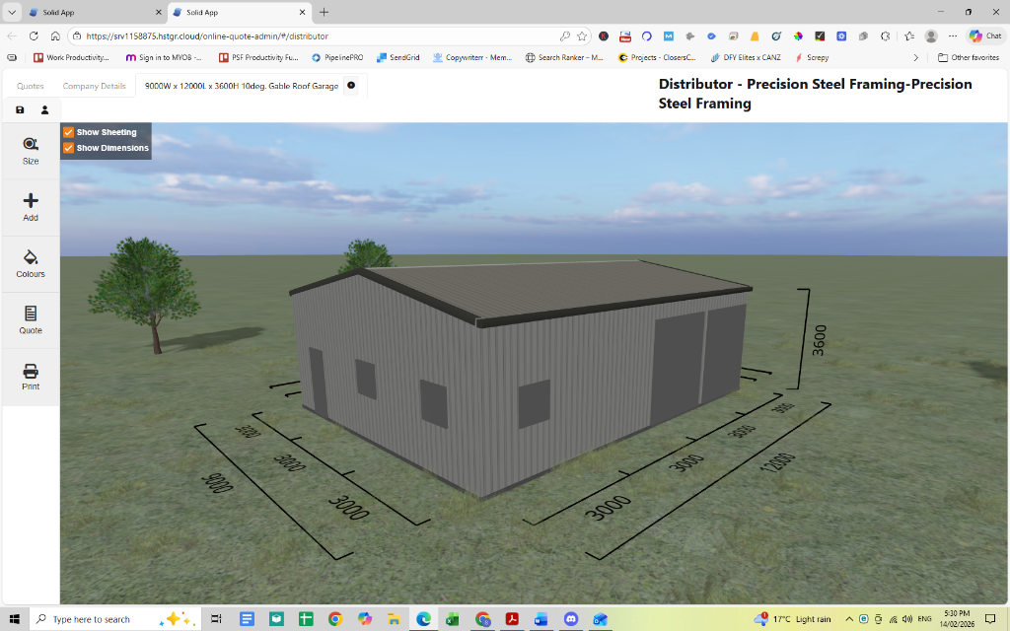Open the Colours paint bucket tool
Viewport: 1010px width, 631px height.
click(31, 264)
